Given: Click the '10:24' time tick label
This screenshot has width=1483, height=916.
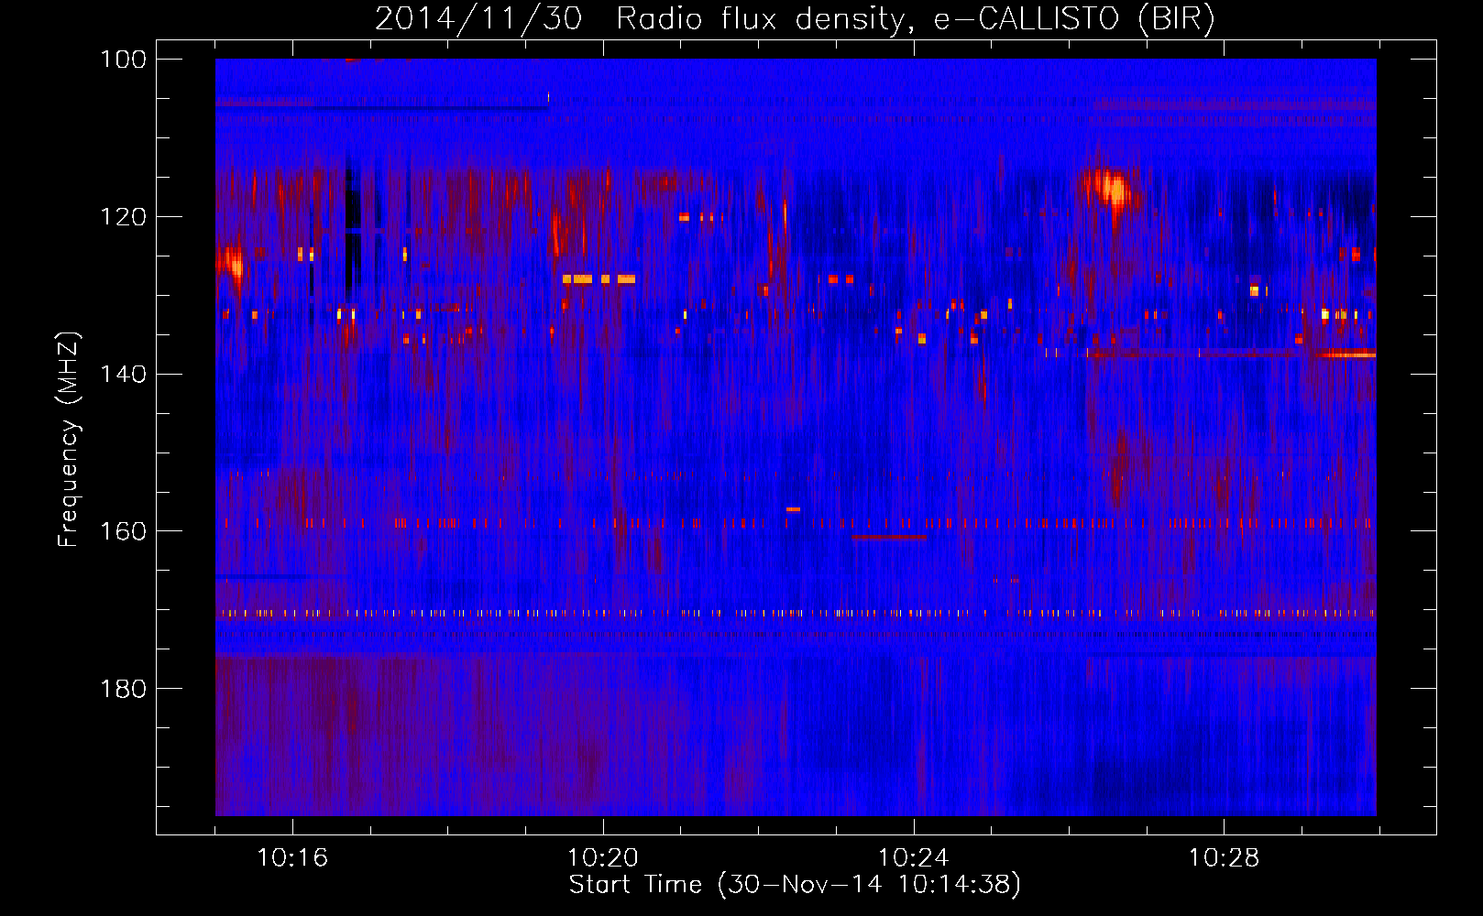Looking at the screenshot, I should [x=914, y=858].
